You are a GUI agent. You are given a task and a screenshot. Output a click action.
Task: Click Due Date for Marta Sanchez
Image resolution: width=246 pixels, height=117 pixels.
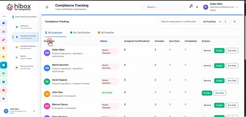(232, 66)
